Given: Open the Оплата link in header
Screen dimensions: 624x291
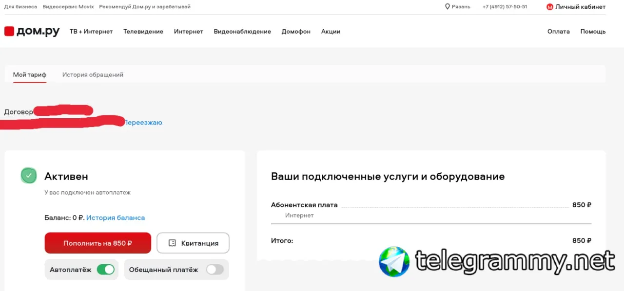Looking at the screenshot, I should 558,31.
